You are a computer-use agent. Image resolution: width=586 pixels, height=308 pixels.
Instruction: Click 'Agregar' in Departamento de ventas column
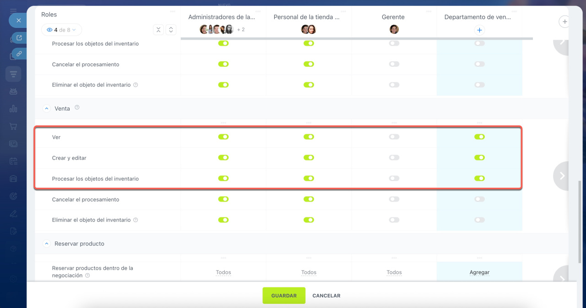[x=479, y=272]
